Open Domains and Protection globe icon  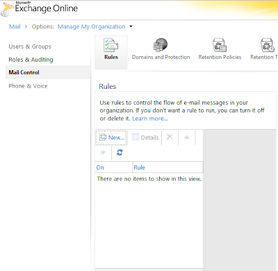[161, 45]
